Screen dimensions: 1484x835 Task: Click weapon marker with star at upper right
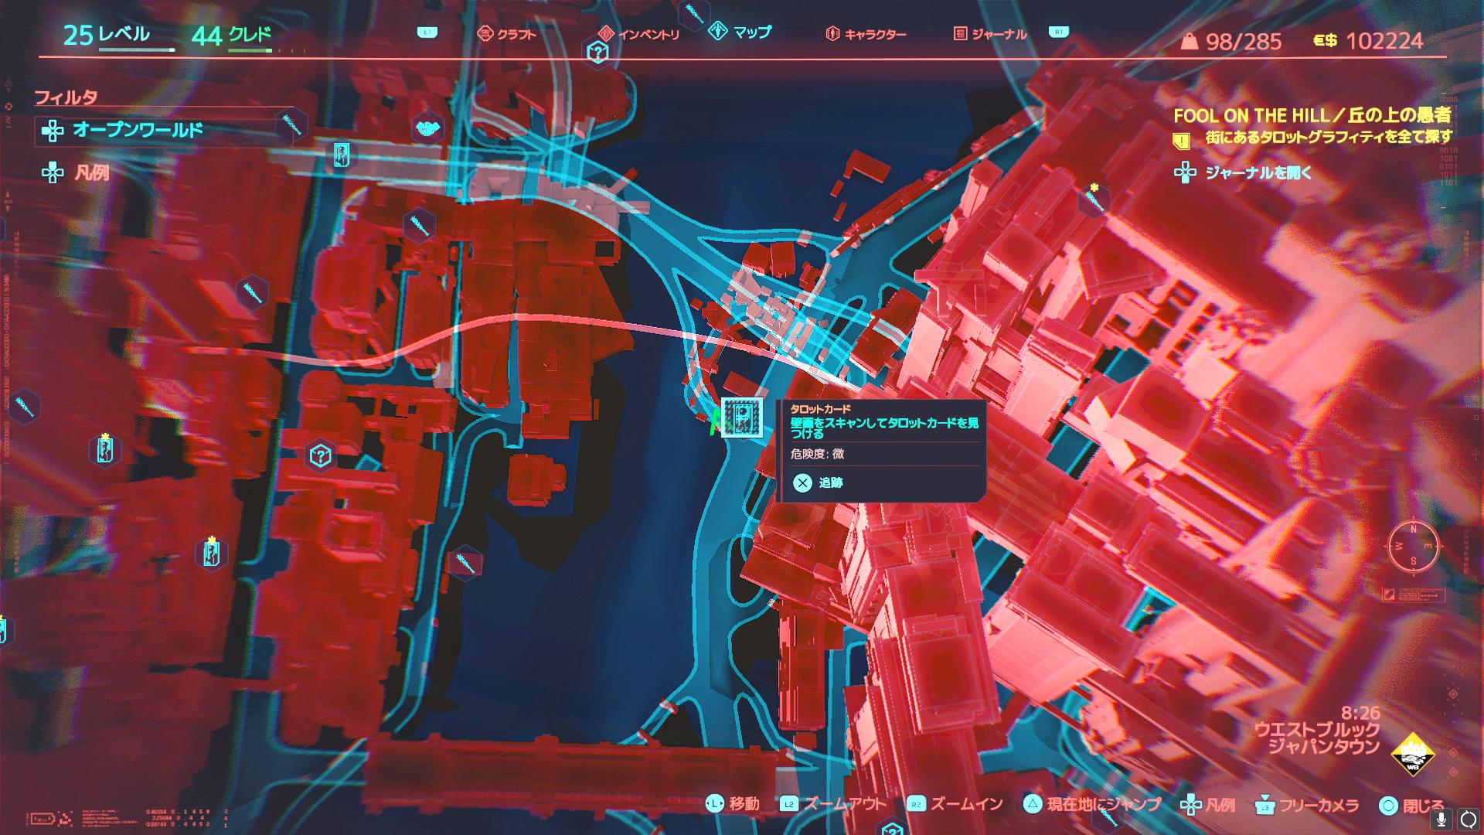(1094, 201)
